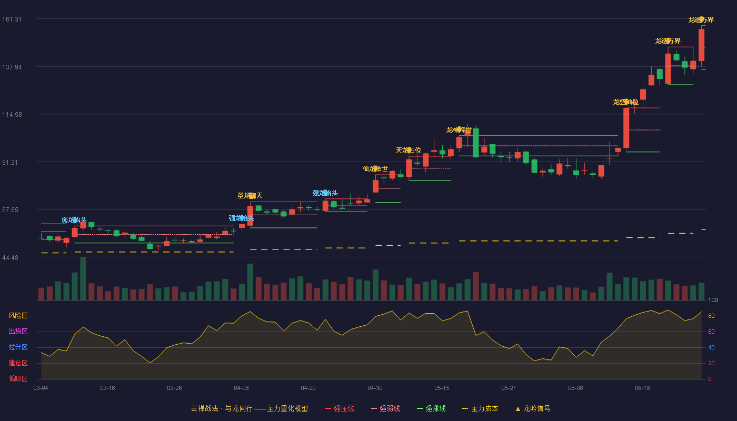The height and width of the screenshot is (421, 737).
Task: Click the 低吸区 zone label
Action: pos(18,378)
